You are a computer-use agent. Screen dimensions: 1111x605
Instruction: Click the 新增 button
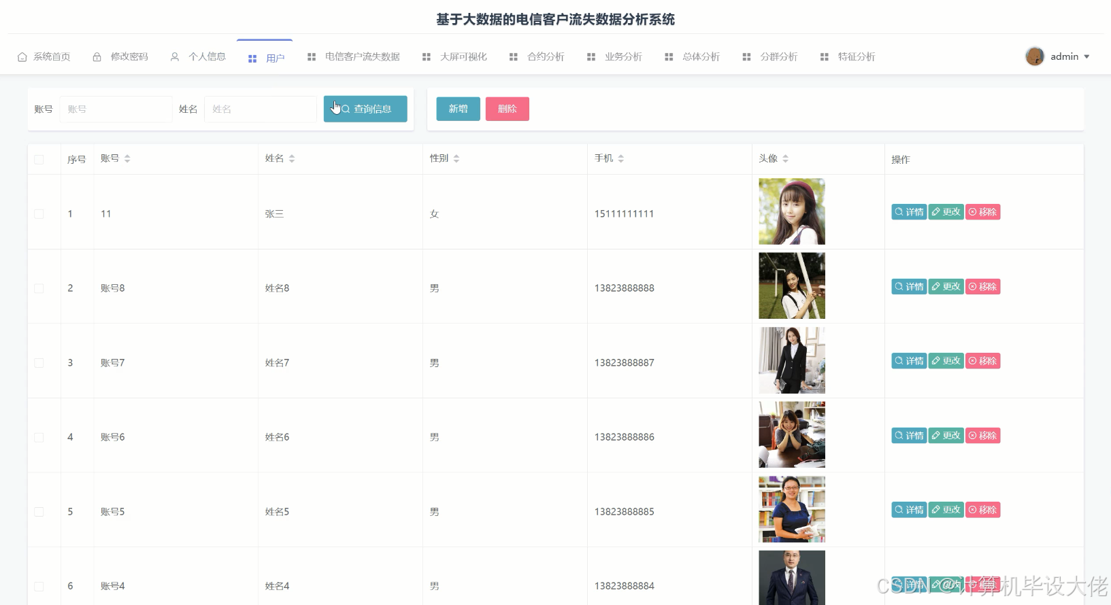459,109
